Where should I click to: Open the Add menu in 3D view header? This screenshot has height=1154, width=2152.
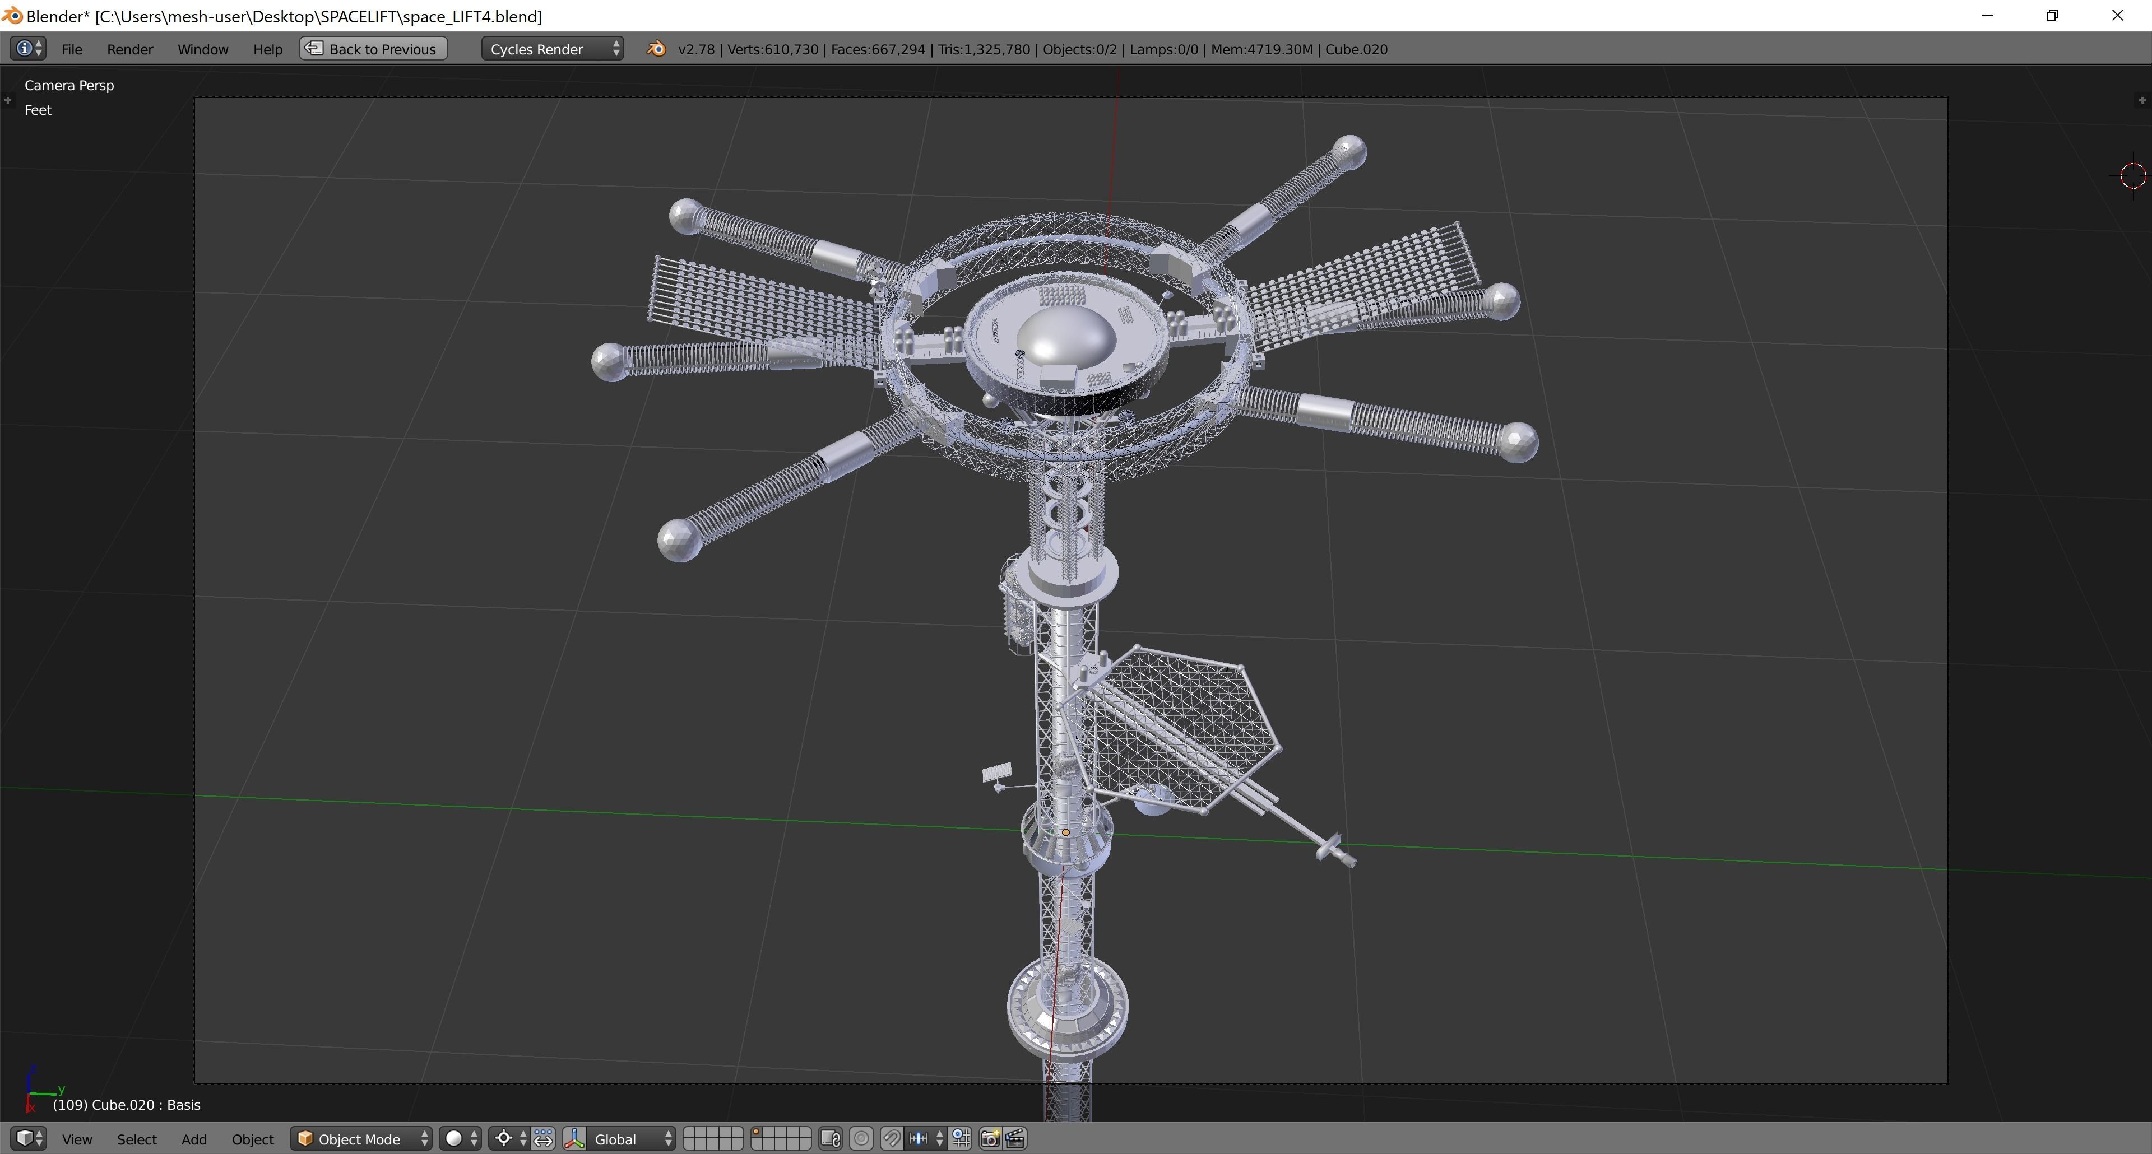(194, 1139)
